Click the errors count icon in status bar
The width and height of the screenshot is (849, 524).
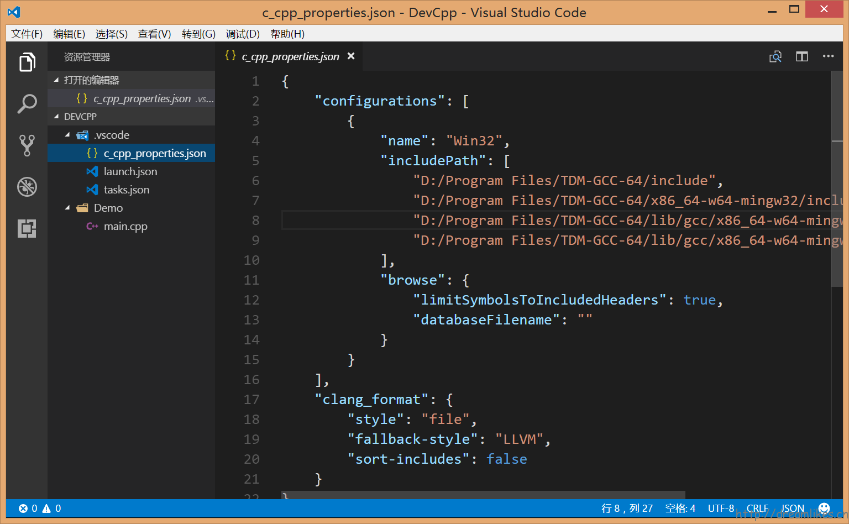[x=23, y=509]
